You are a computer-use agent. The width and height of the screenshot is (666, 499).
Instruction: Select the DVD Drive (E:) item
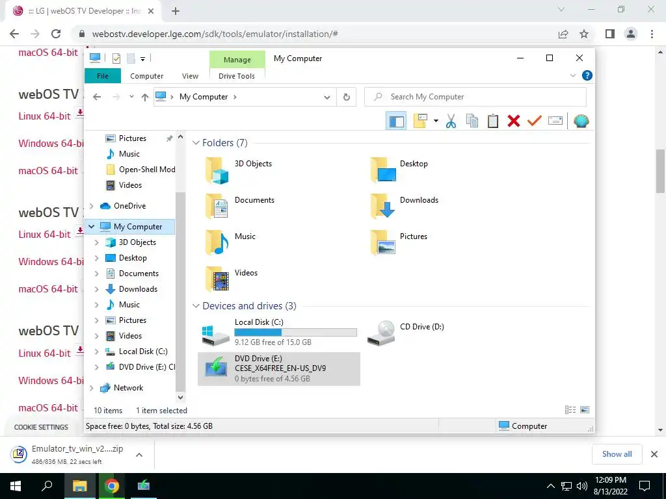279,369
